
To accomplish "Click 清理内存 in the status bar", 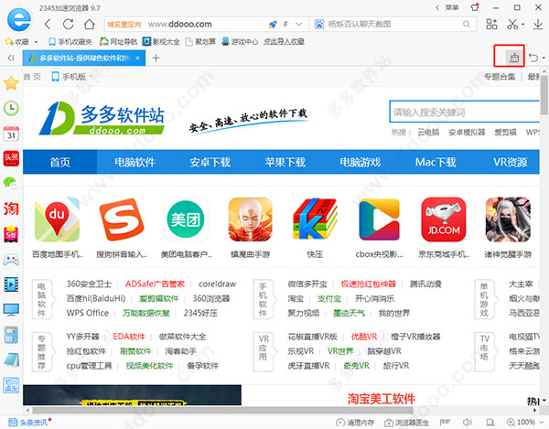I will tap(355, 423).
